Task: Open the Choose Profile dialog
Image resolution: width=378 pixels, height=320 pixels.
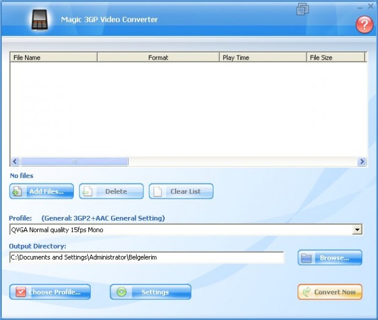Action: (50, 292)
